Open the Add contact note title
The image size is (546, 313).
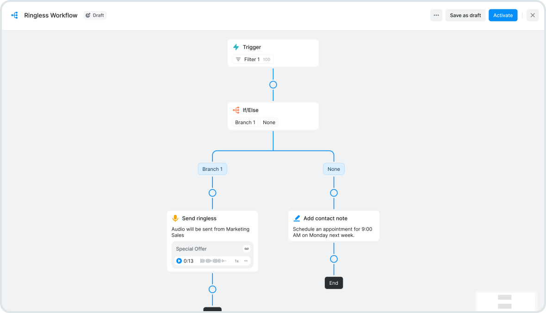[325, 218]
